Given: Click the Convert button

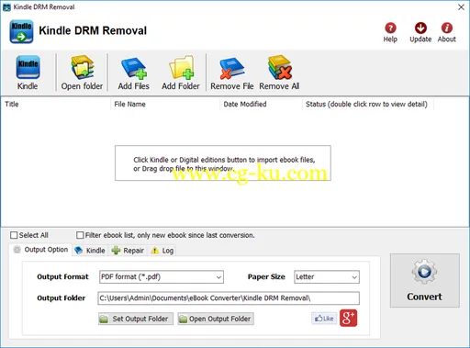Looking at the screenshot, I should click(425, 280).
